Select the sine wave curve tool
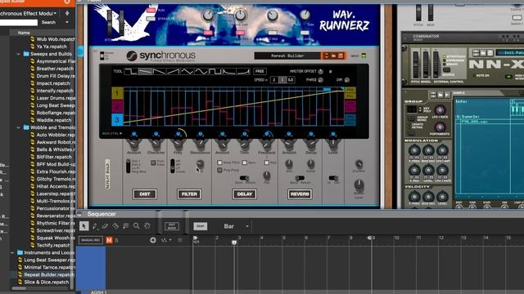524x294 pixels. [201, 71]
